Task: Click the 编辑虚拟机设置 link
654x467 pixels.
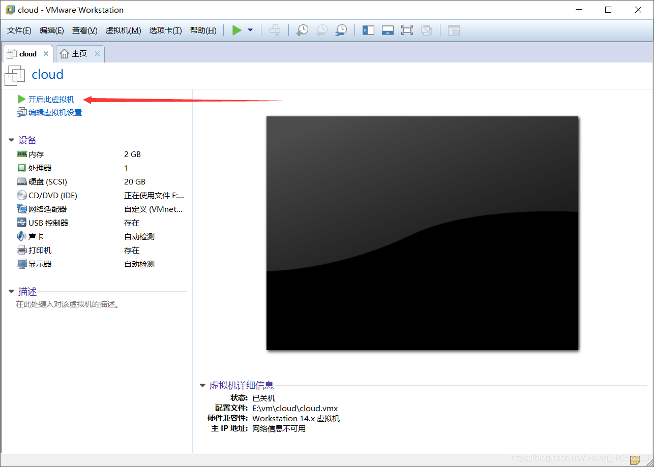Action: pyautogui.click(x=55, y=113)
